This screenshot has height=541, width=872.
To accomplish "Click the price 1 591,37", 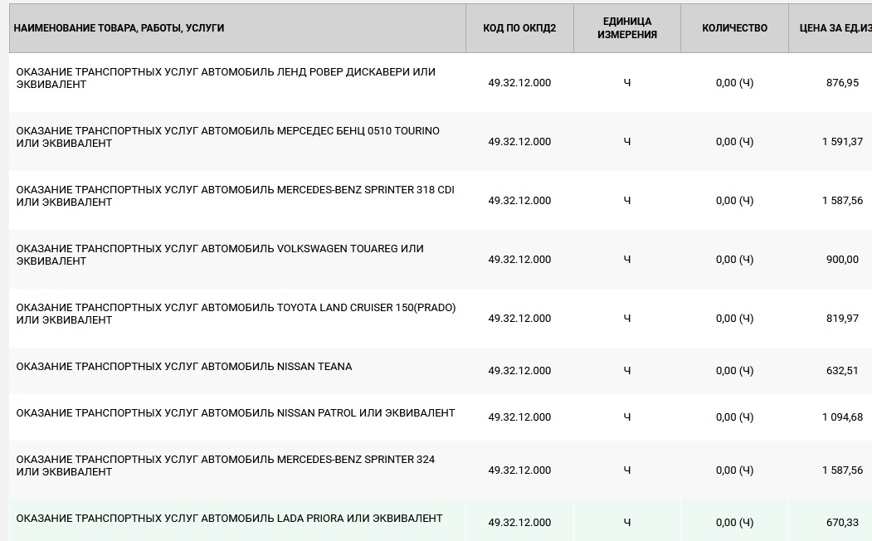I will [x=842, y=142].
